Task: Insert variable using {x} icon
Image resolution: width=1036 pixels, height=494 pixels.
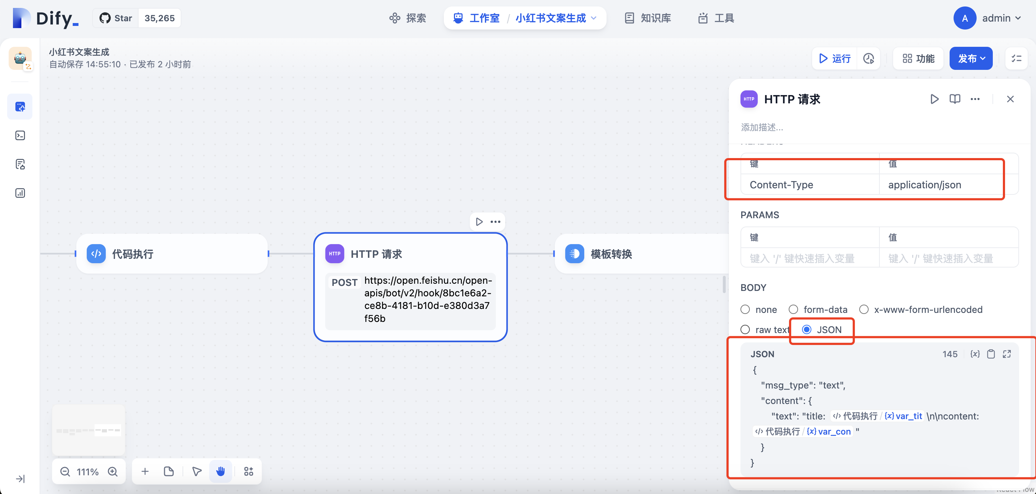Action: [x=975, y=354]
